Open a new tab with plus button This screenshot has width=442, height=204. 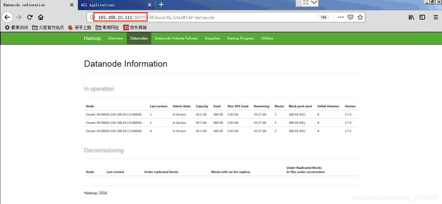click(161, 5)
